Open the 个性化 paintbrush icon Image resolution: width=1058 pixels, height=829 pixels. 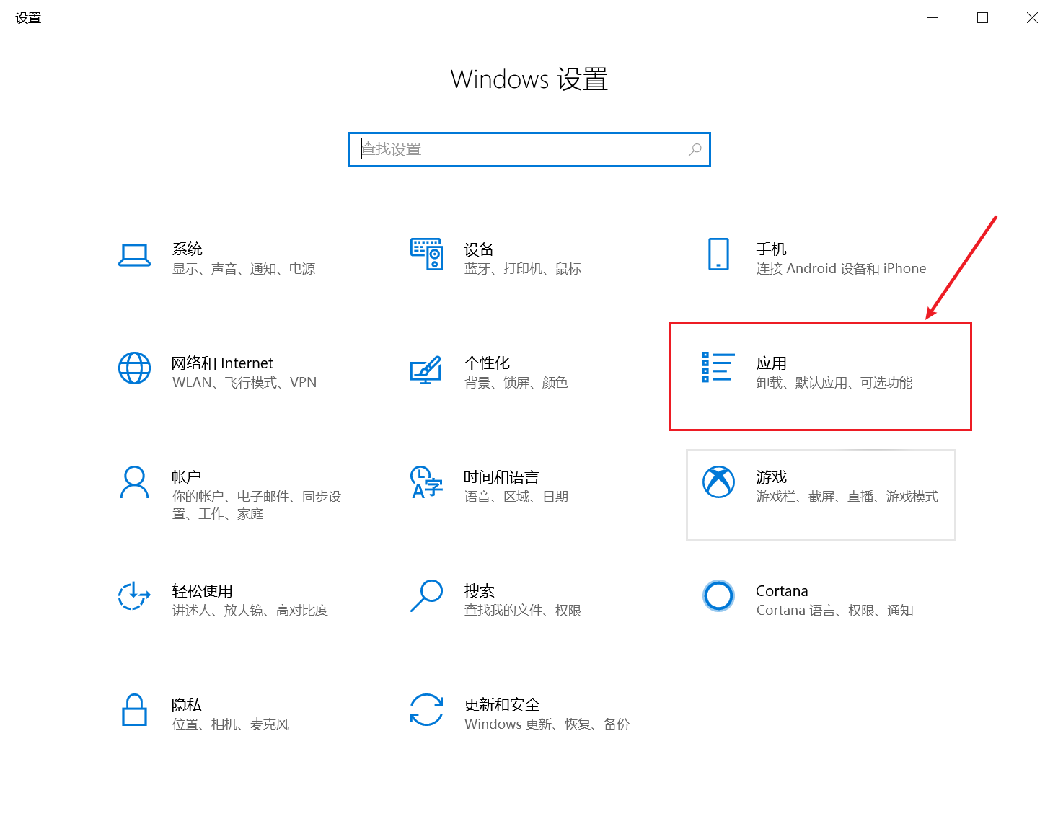[x=426, y=370]
